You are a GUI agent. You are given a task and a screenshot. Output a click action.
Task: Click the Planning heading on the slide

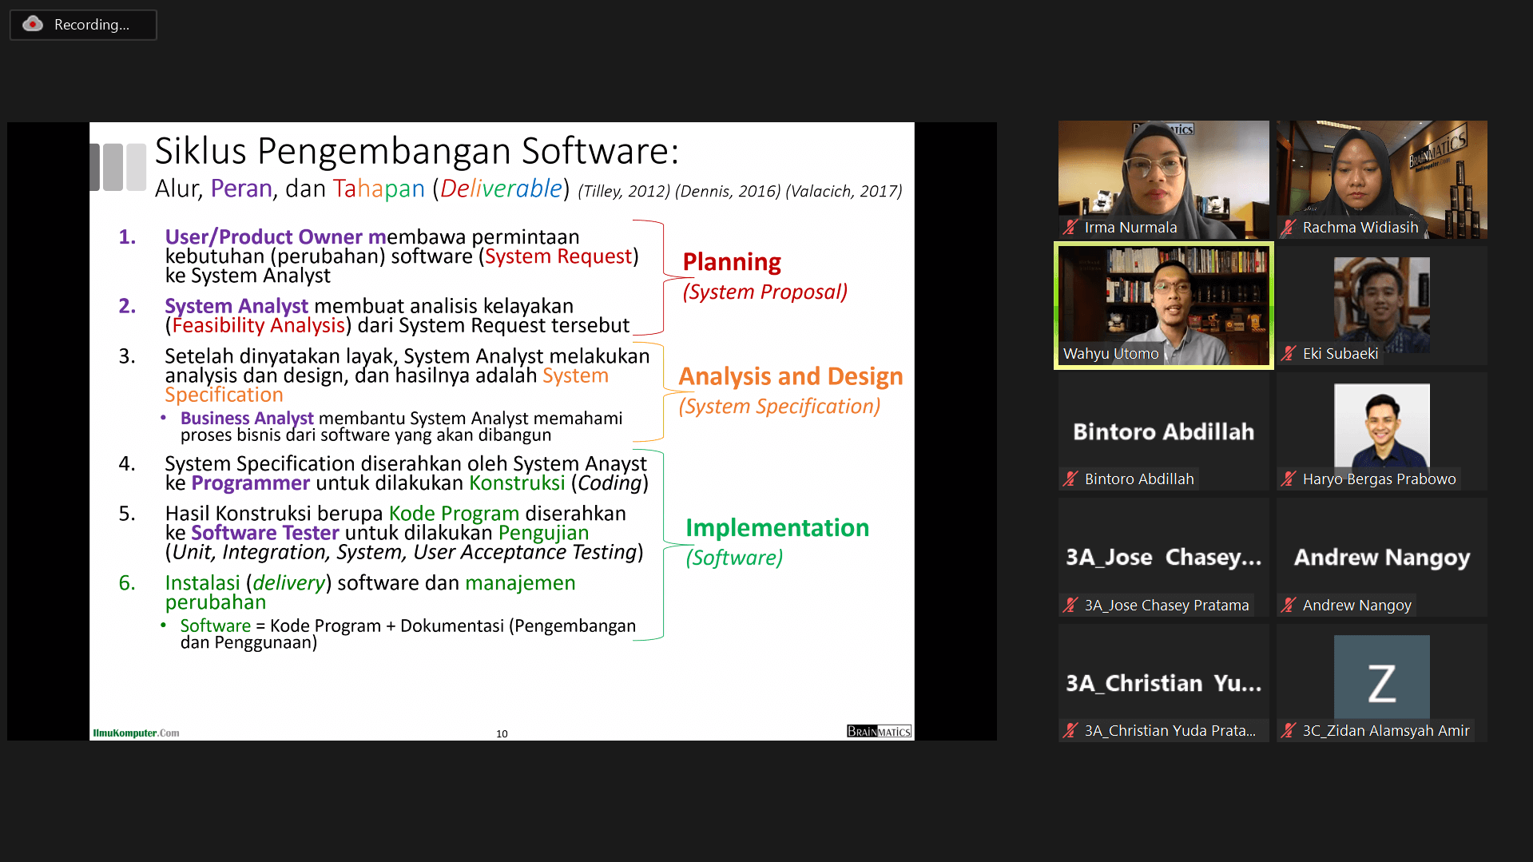(x=732, y=262)
